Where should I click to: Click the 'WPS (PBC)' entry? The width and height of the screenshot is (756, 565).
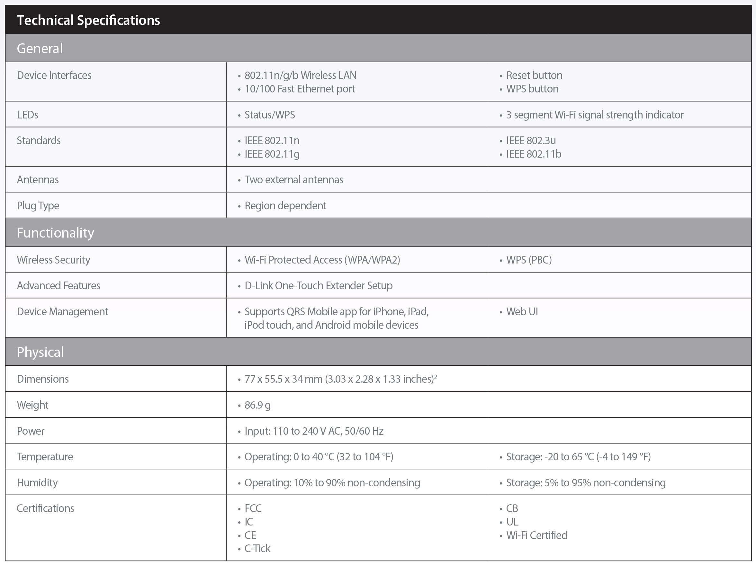pyautogui.click(x=529, y=260)
